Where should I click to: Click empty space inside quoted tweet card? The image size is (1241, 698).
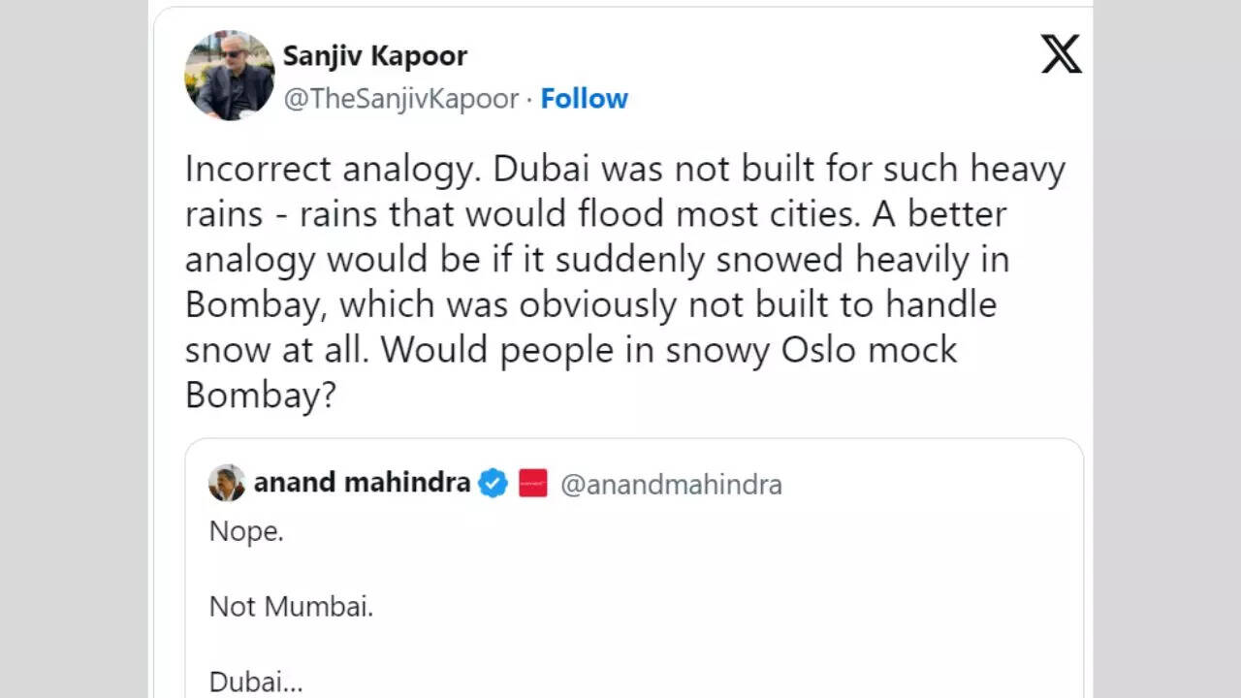point(727,582)
